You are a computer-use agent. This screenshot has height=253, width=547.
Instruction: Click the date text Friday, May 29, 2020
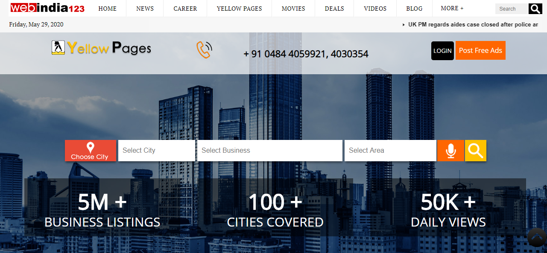click(36, 24)
